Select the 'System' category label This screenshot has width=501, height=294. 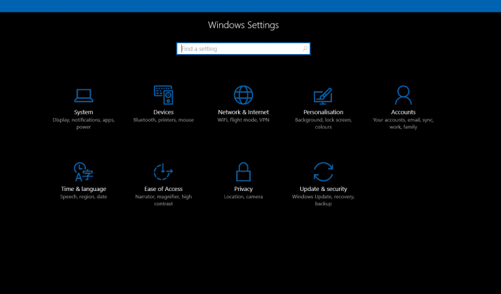(83, 112)
